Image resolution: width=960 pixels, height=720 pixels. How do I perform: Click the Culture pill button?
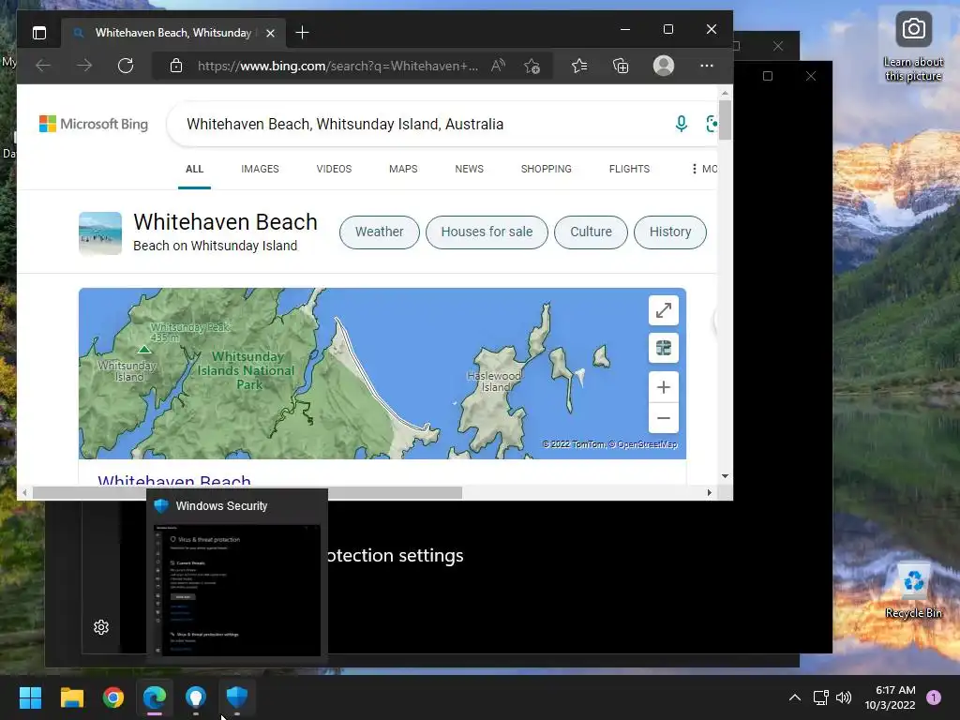coord(591,232)
